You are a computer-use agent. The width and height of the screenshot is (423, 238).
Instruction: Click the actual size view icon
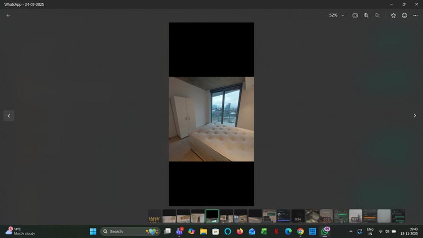[x=355, y=15]
